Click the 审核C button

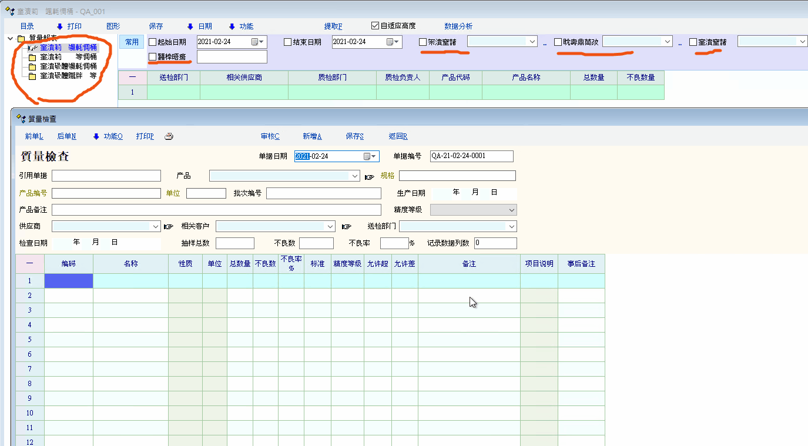pos(270,136)
